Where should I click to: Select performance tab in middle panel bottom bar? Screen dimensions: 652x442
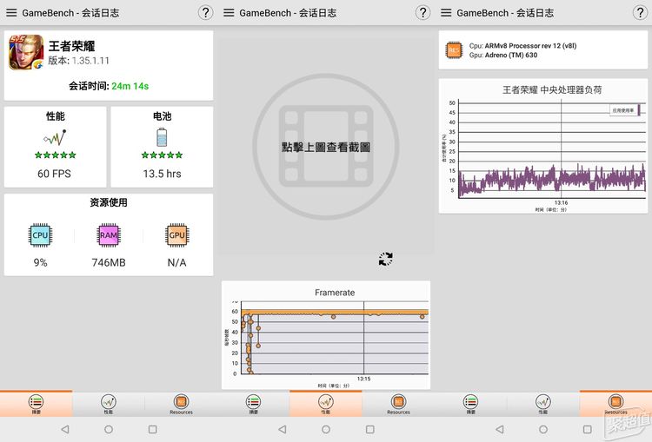(326, 404)
